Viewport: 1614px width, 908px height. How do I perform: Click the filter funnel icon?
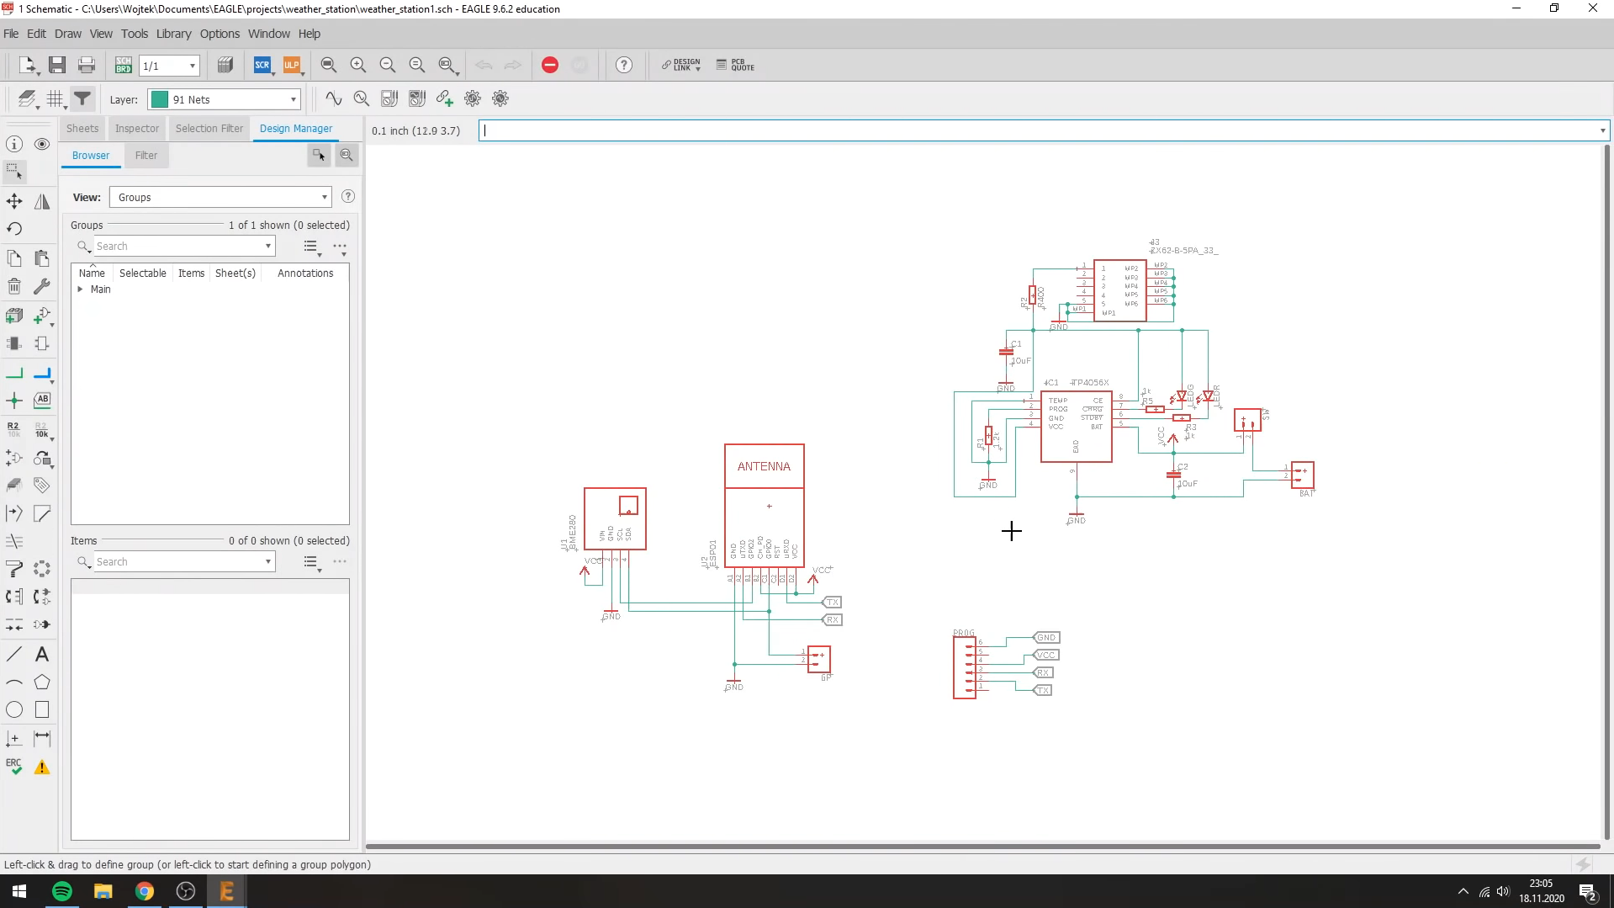82,99
